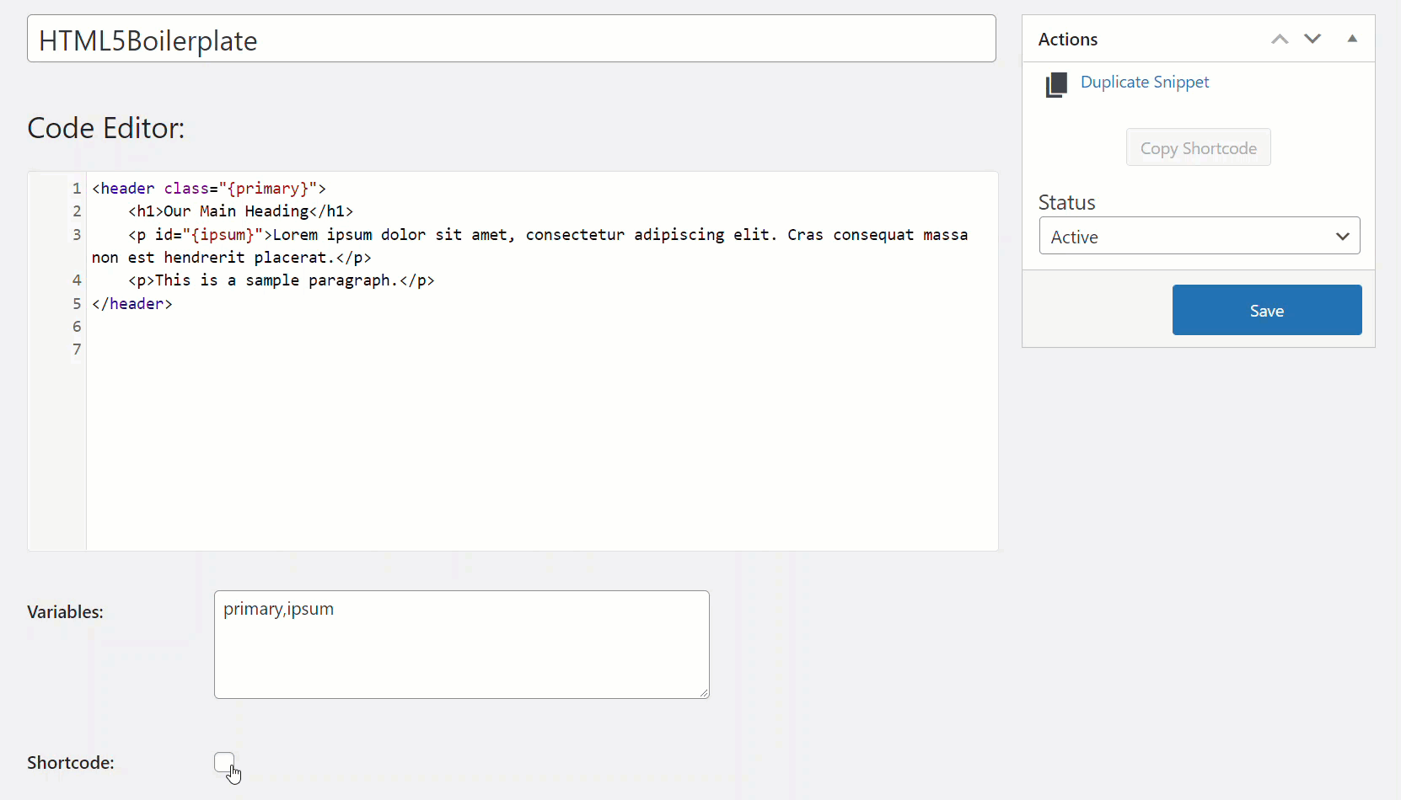Click line number 7 in editor gutter
The image size is (1401, 800).
pos(77,349)
